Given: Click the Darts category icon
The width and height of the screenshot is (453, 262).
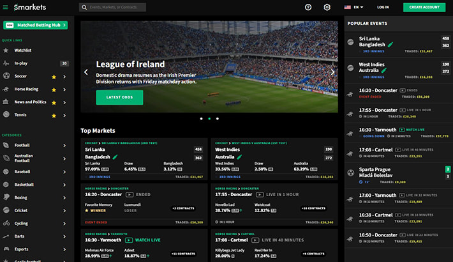Looking at the screenshot, I should 6,236.
